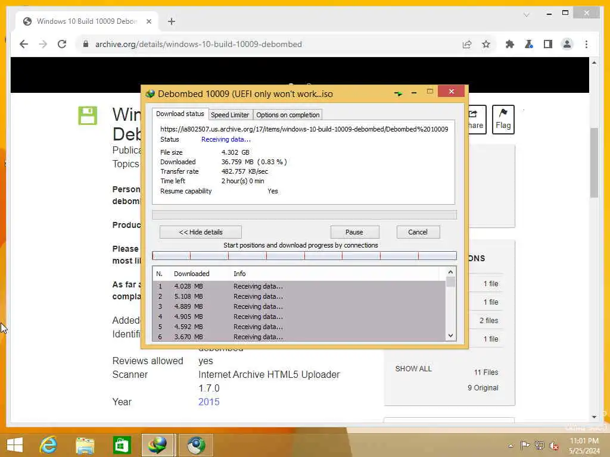
Task: Click the overall download progress bar
Action: pos(304,215)
